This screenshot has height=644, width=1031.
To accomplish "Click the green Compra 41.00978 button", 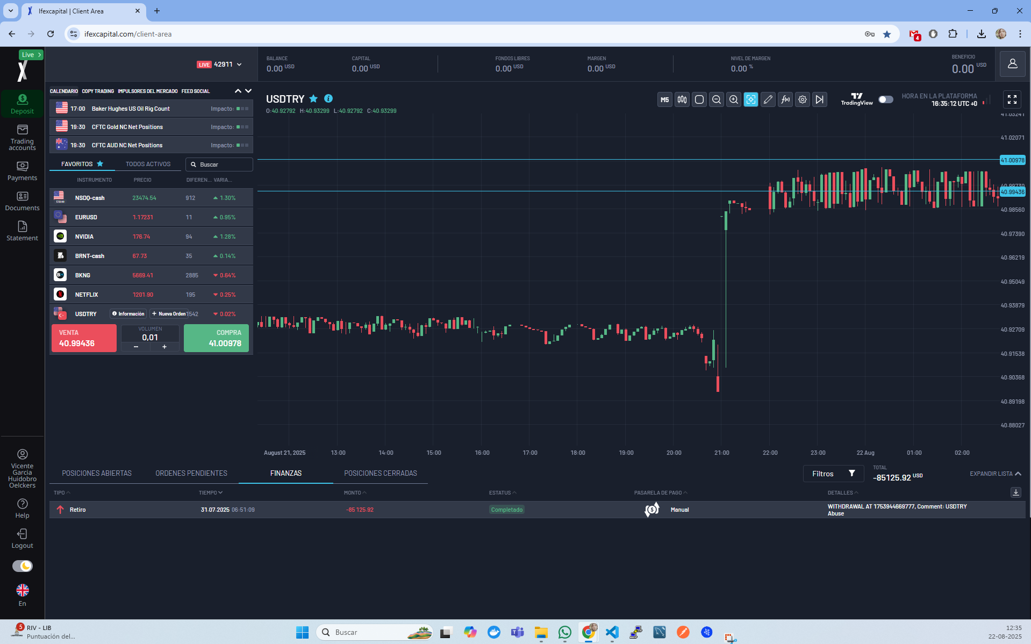I will [216, 338].
